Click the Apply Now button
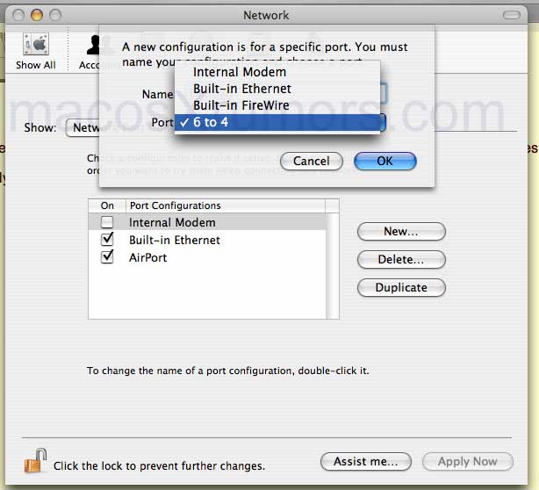The height and width of the screenshot is (490, 539). 468,461
